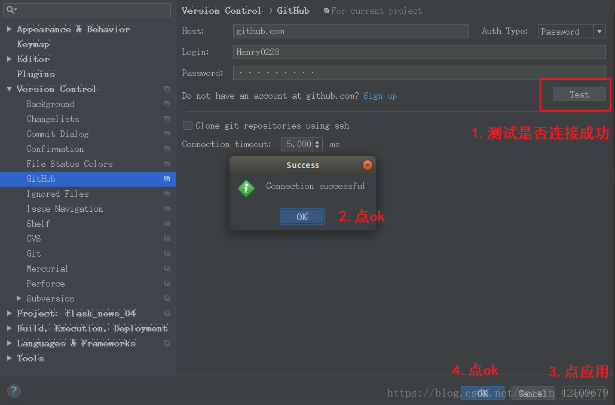Expand the Tools section
The width and height of the screenshot is (615, 405).
tap(10, 358)
